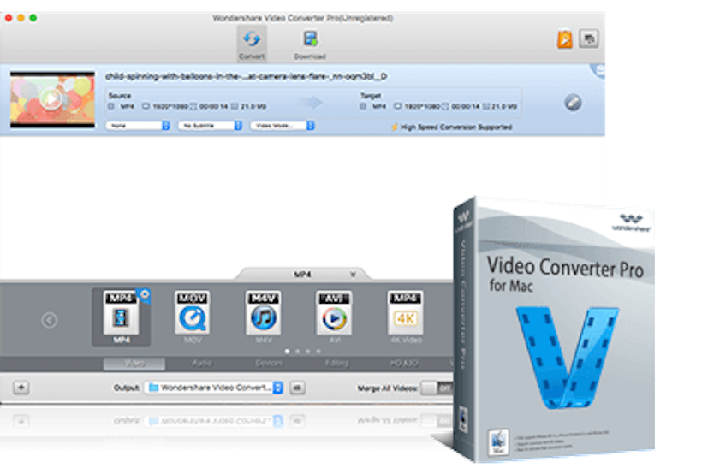Viewport: 702px width, 468px height.
Task: Select the 4K Video MP4 format icon
Action: (x=406, y=317)
